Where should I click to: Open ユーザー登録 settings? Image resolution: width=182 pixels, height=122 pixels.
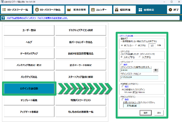click(x=29, y=30)
